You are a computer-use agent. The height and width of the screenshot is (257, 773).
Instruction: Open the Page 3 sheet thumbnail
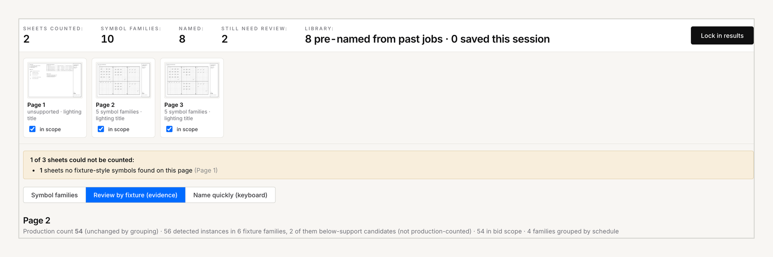(x=192, y=80)
